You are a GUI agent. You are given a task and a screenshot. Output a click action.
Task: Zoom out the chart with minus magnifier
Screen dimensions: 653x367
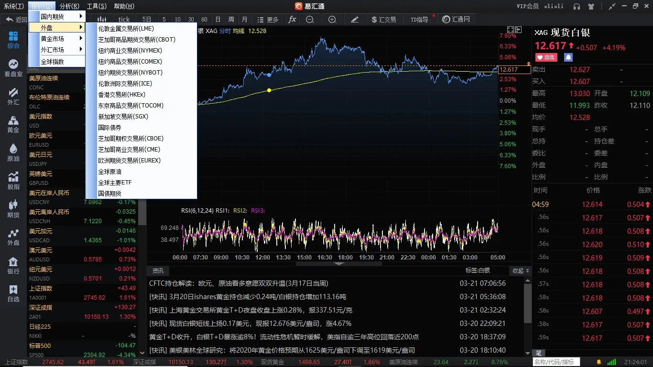[310, 20]
